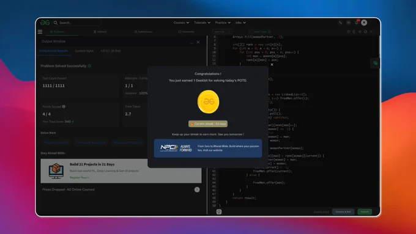The height and width of the screenshot is (234, 416).
Task: Click the copy-code icon in editor toolbar
Action: point(349,32)
